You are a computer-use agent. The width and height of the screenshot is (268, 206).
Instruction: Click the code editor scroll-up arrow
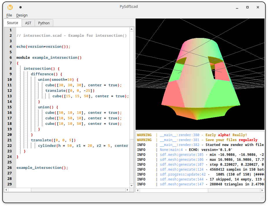pyautogui.click(x=132, y=29)
